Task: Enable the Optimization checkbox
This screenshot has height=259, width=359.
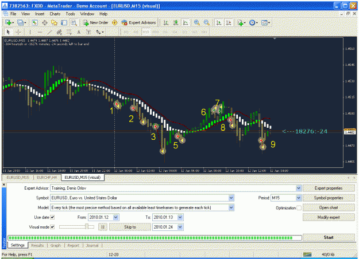Action: pos(299,208)
